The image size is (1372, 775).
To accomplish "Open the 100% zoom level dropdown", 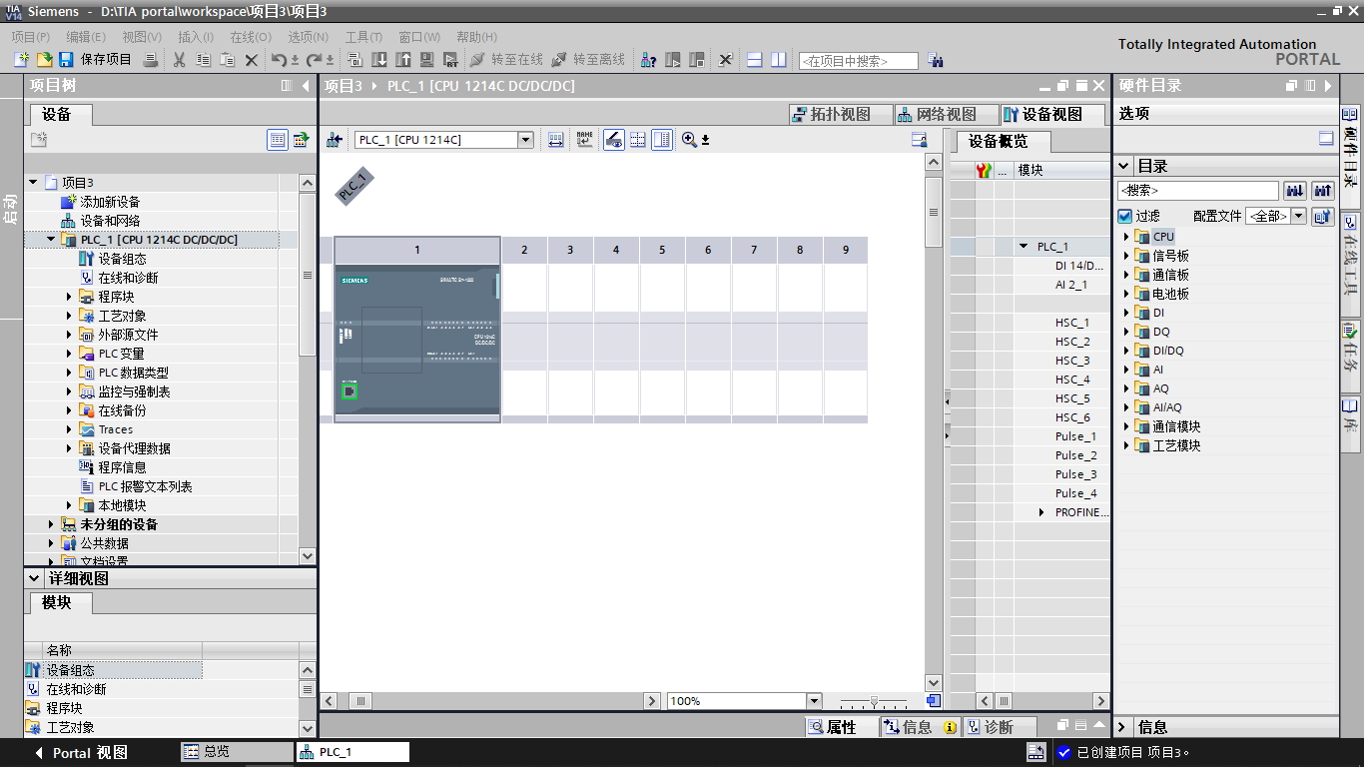I will [x=814, y=701].
